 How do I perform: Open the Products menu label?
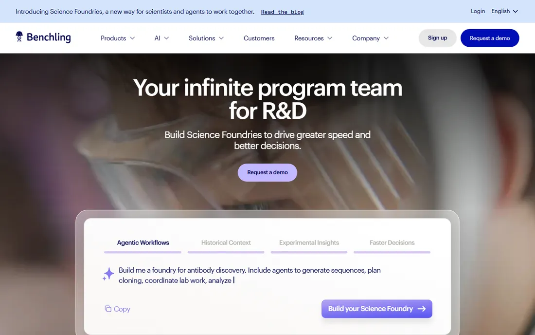pyautogui.click(x=113, y=38)
